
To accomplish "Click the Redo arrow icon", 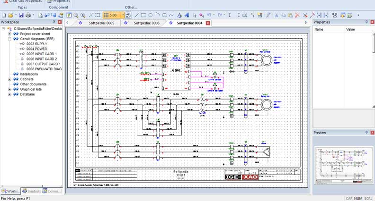I will [x=220, y=15].
